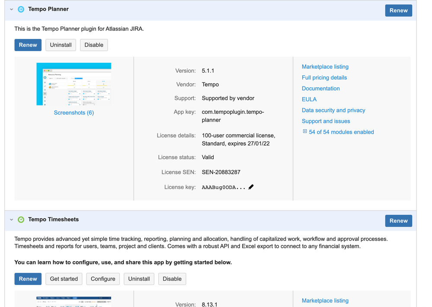Open Configure for Tempo Timesheets
This screenshot has width=432, height=307.
pos(103,279)
